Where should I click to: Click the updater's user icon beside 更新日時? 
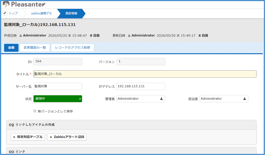point(129,36)
